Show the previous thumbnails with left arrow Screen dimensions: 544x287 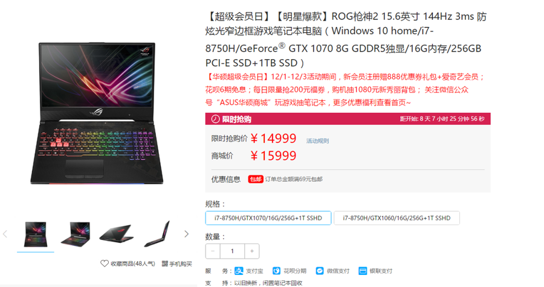coord(5,234)
